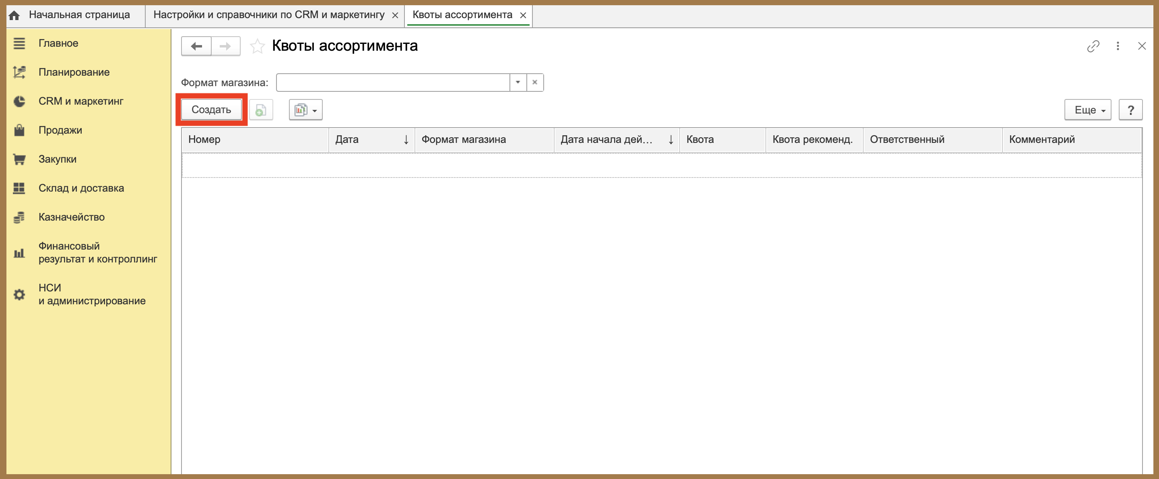Screen dimensions: 1159x479
Task: Click into the Формат магазина input field
Action: (393, 83)
